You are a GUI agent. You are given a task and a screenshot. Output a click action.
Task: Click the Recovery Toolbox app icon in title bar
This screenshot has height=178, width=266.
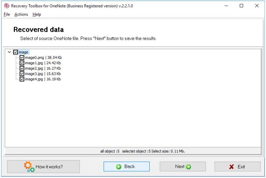click(7, 6)
